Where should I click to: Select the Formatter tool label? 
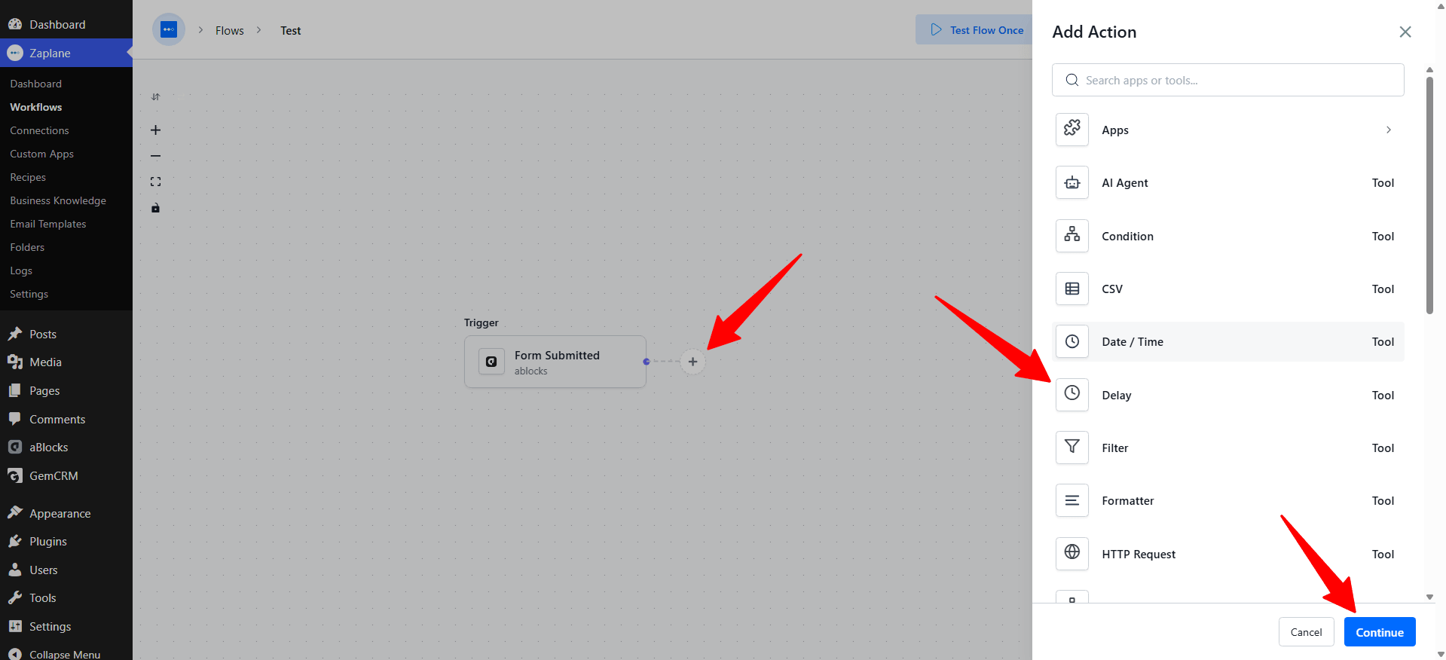[1127, 500]
